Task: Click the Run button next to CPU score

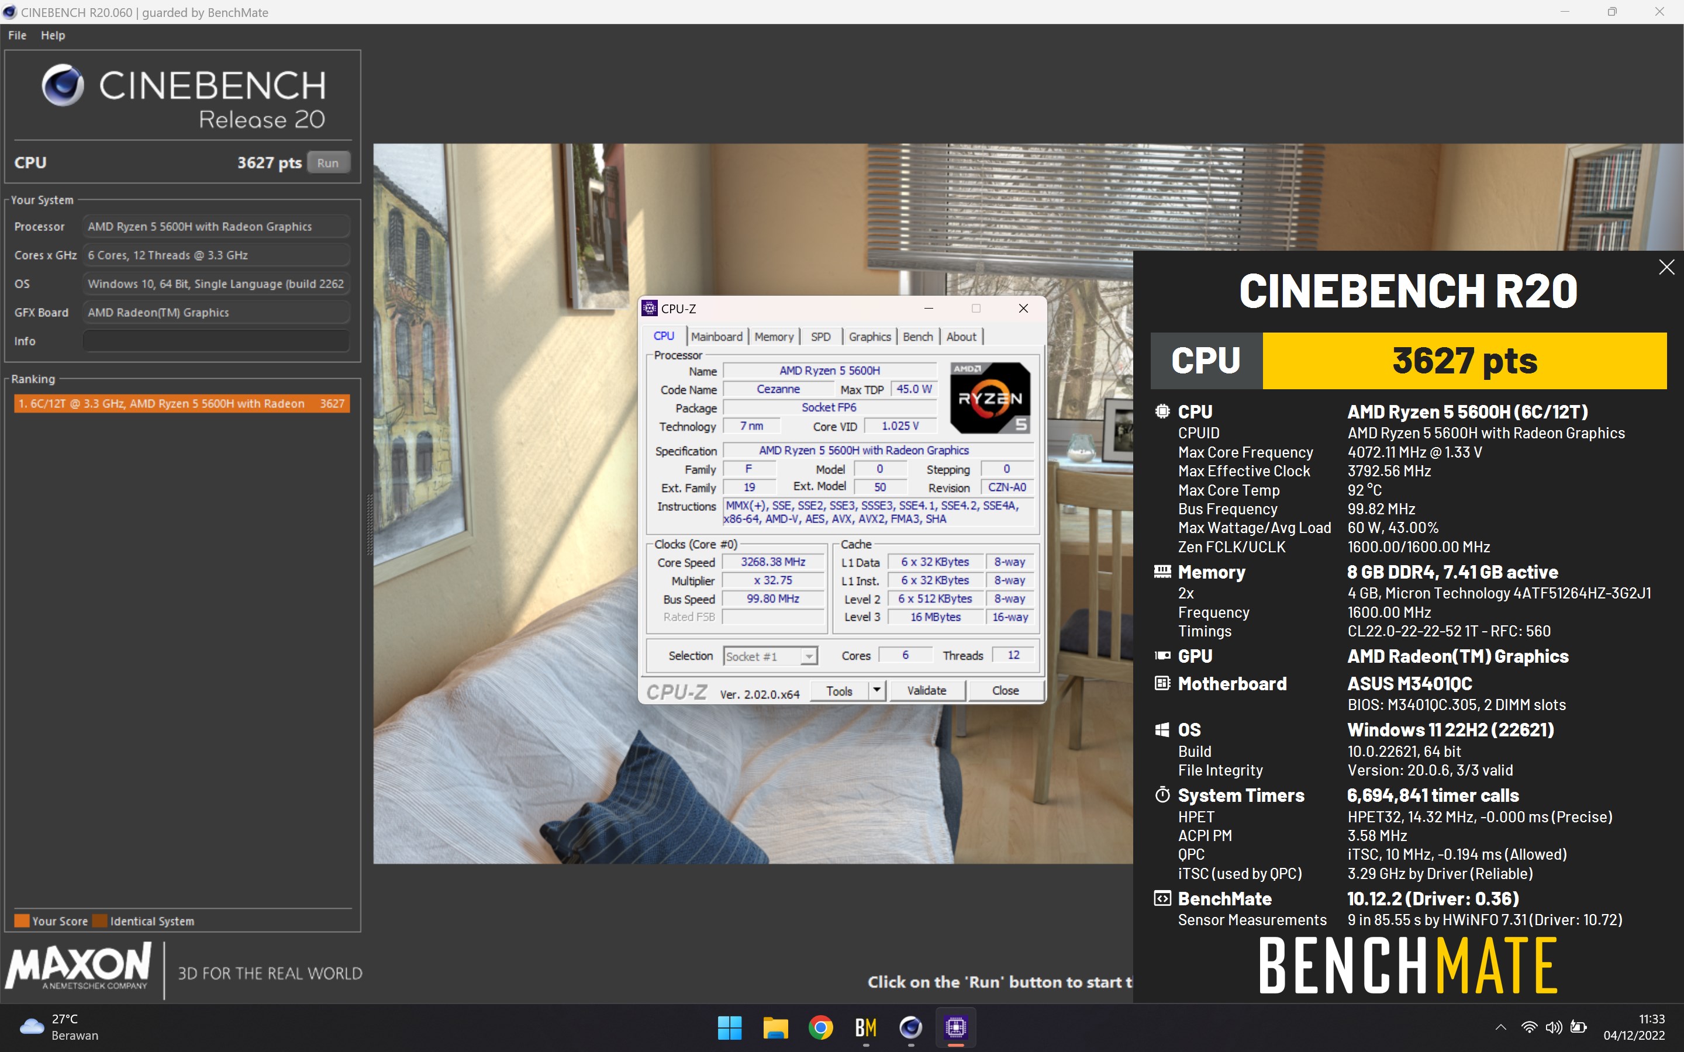Action: click(x=328, y=163)
